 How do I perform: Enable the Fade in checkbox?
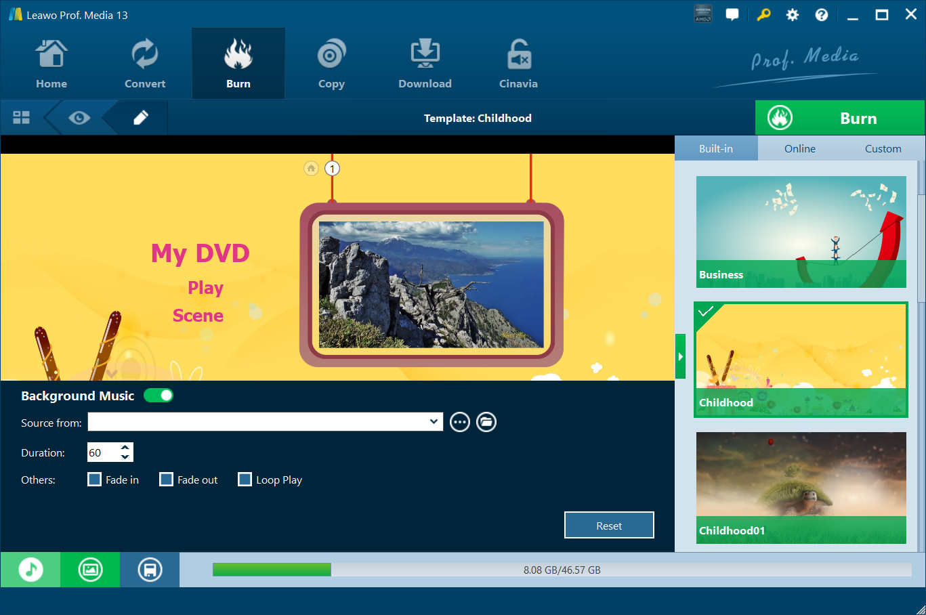point(95,480)
